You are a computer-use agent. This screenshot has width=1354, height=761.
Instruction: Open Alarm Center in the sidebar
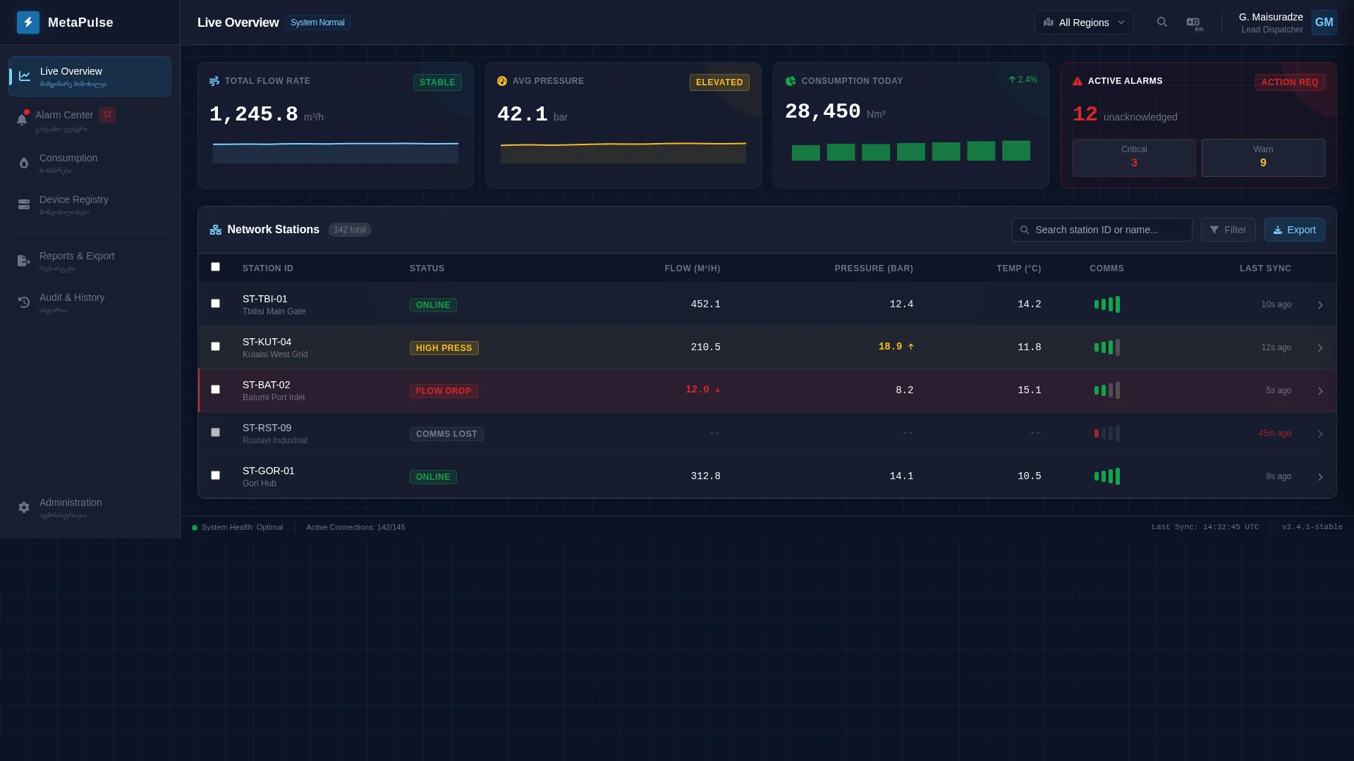click(x=90, y=120)
